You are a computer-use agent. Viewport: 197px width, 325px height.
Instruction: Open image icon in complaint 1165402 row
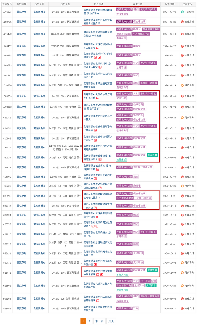(x=98, y=48)
